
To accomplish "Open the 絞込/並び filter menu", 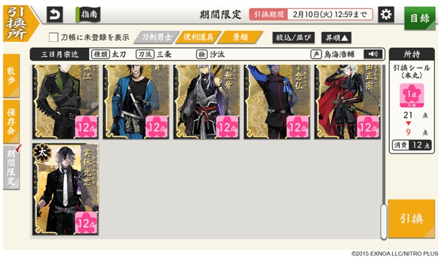I will (x=293, y=37).
